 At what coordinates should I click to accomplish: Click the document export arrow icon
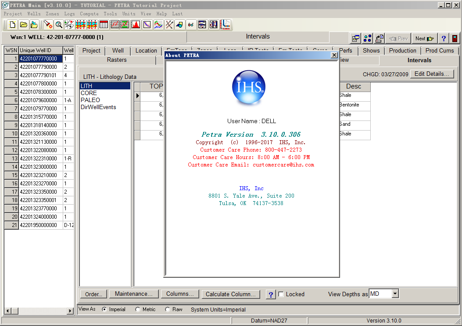click(x=379, y=38)
